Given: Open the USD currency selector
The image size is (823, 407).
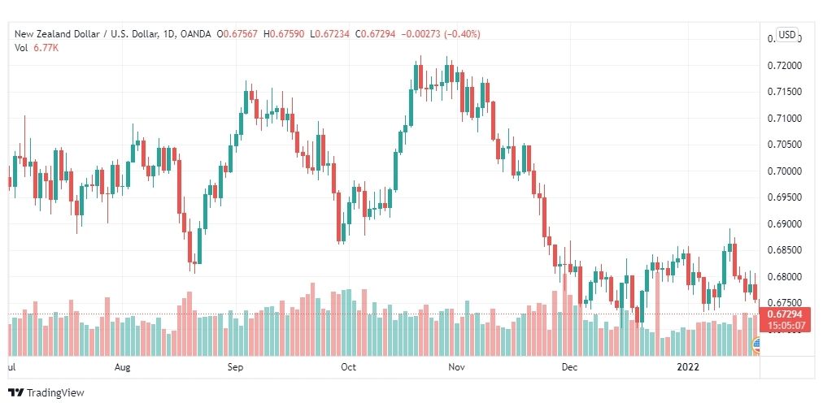Looking at the screenshot, I should click(x=786, y=35).
